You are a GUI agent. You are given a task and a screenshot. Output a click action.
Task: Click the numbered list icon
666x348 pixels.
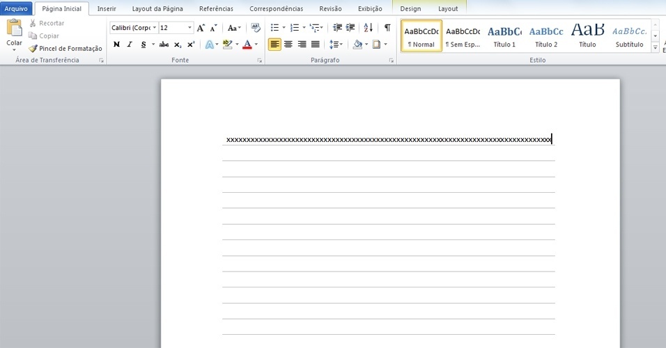pyautogui.click(x=295, y=28)
